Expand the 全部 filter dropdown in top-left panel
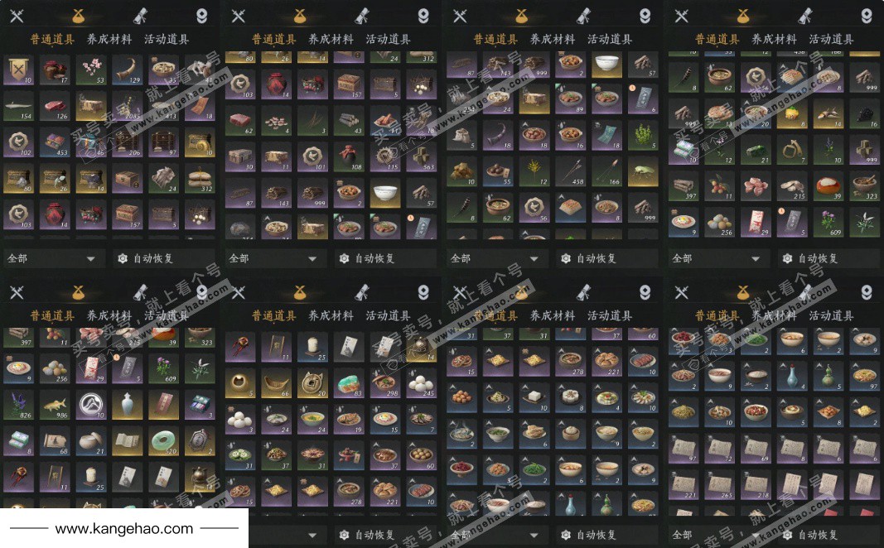The image size is (884, 548). (x=52, y=258)
